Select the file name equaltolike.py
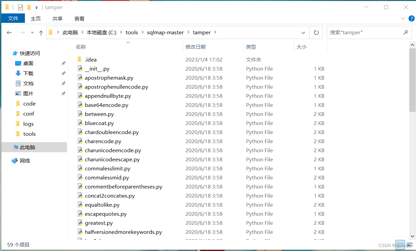The width and height of the screenshot is (416, 251). click(102, 205)
